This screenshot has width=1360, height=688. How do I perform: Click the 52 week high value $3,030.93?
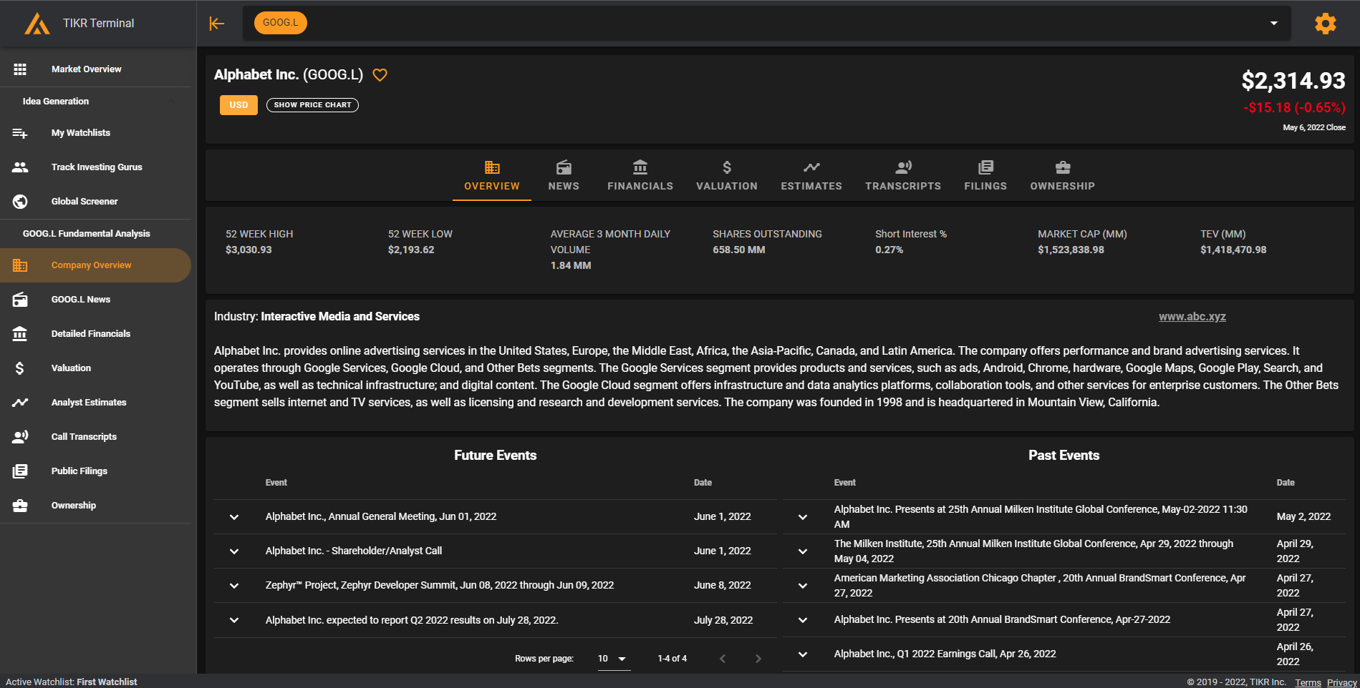249,250
